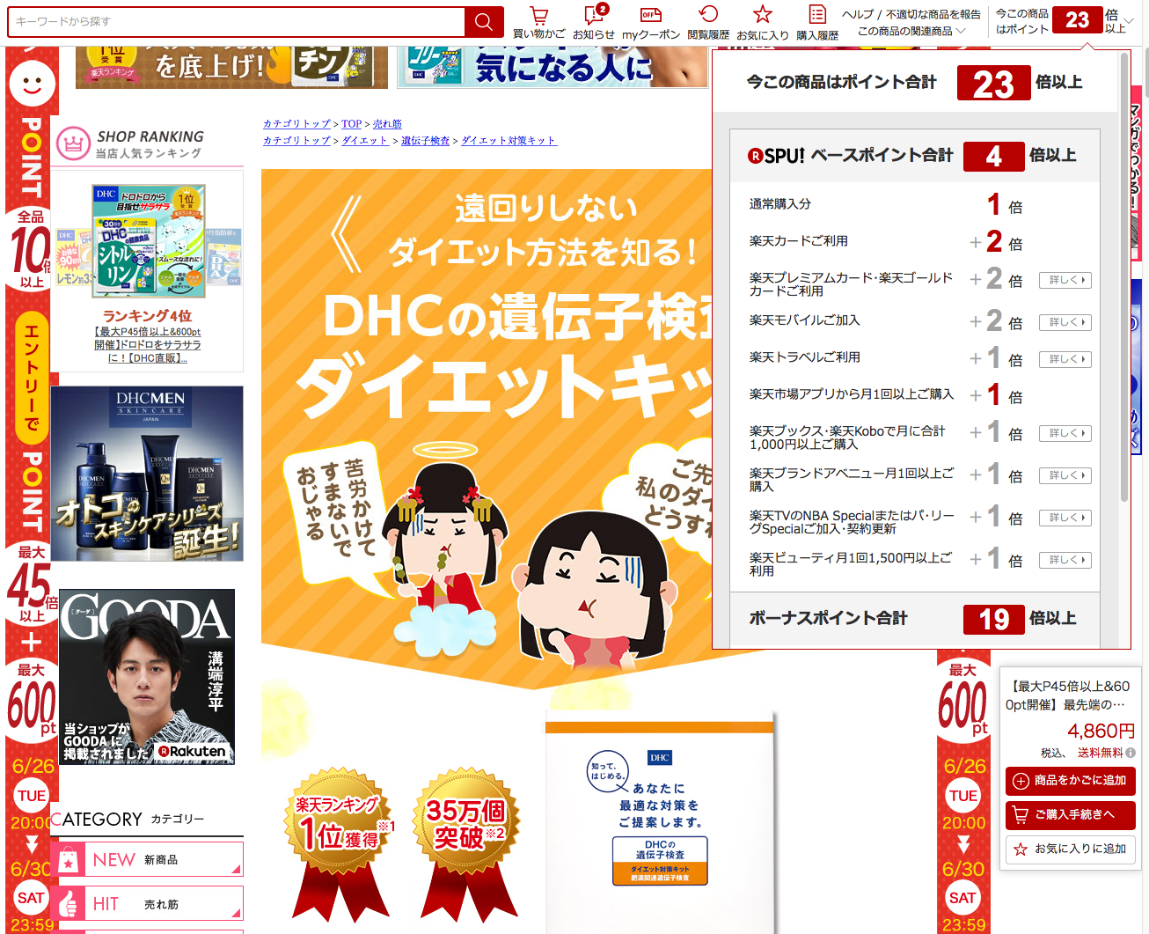Image resolution: width=1149 pixels, height=934 pixels.
Task: Open DHC MEN skincare banner
Action: pos(147,474)
